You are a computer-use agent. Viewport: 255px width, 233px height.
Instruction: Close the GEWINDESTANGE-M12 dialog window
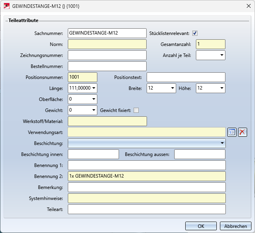[x=248, y=6]
